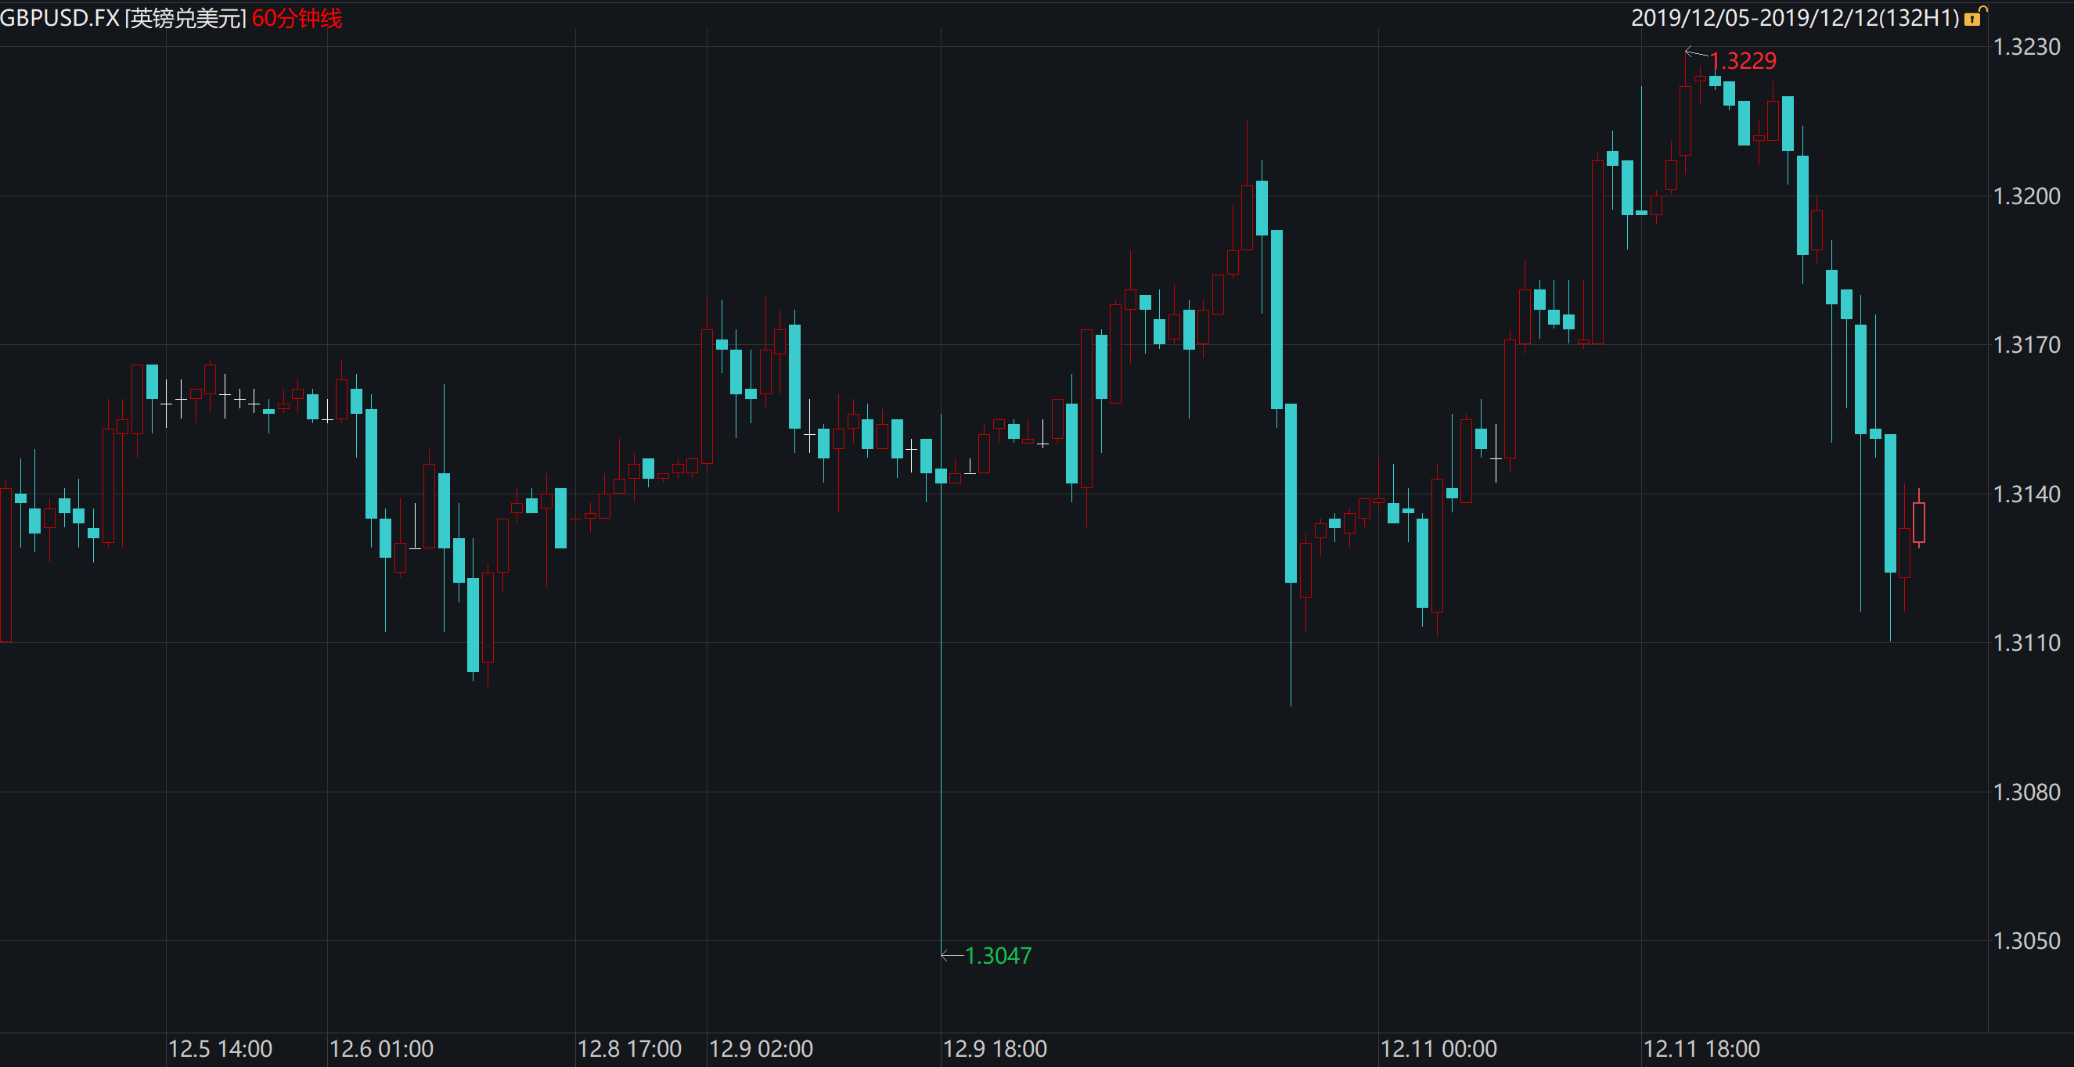Click the 12.6 01:00 time axis marker
Screen dimensions: 2074x1067
click(381, 1049)
